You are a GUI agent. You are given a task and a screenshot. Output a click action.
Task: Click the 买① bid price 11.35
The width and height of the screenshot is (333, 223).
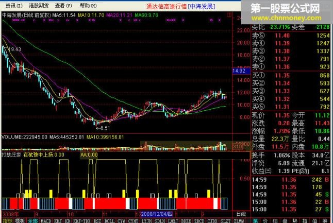pos(282,75)
